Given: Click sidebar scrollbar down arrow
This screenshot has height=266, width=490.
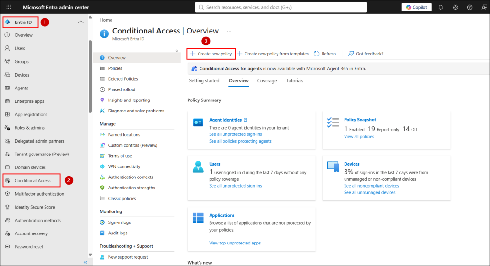Looking at the screenshot, I should (x=90, y=255).
